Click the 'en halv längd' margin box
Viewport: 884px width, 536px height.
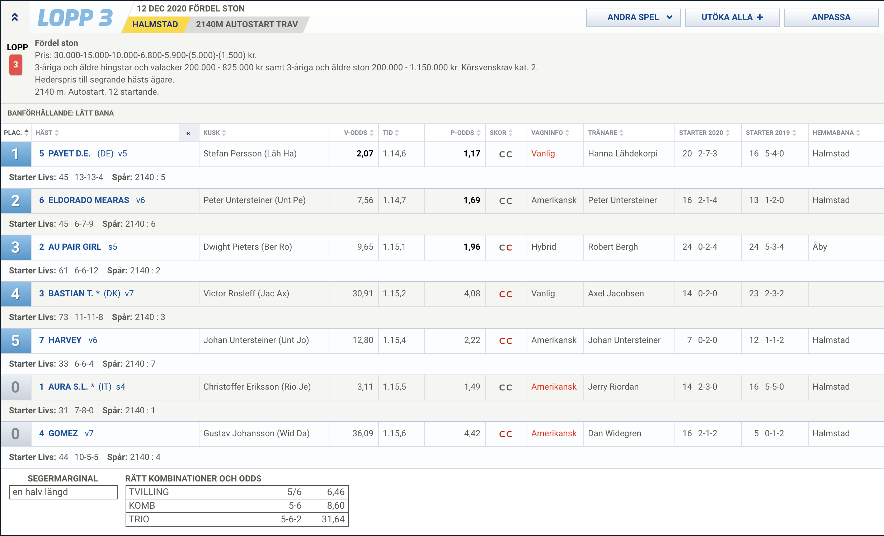[63, 492]
